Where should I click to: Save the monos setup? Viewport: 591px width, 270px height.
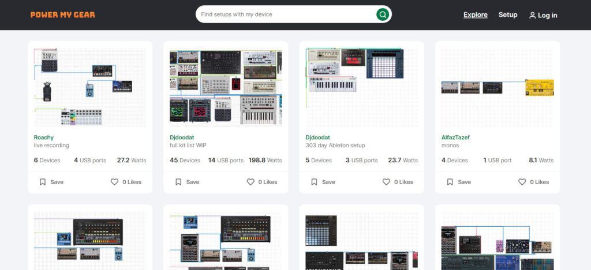tap(458, 182)
